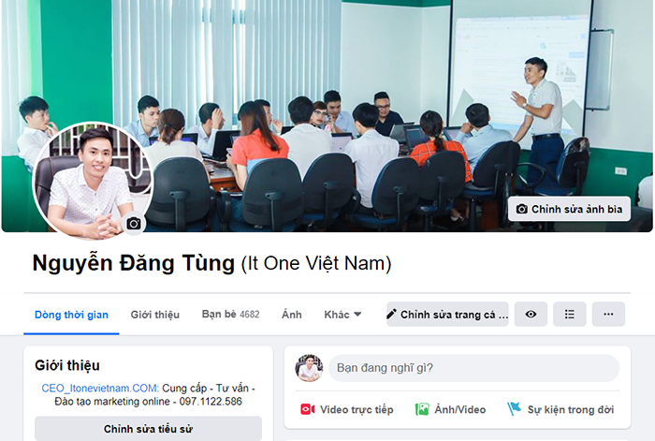Viewport: 655px width, 441px height.
Task: Add an Ảnh/Video to the post
Action: (x=450, y=409)
